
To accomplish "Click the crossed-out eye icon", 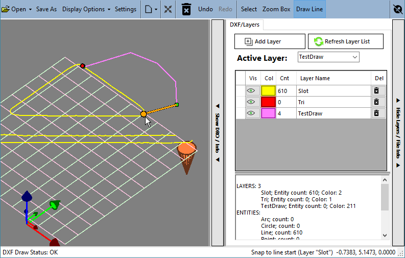I will [x=398, y=9].
